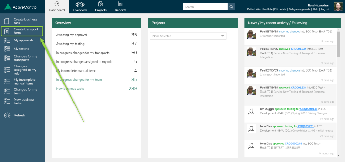This screenshot has width=345, height=162.
Task: Click the 50 transports count
Action: pos(134,53)
